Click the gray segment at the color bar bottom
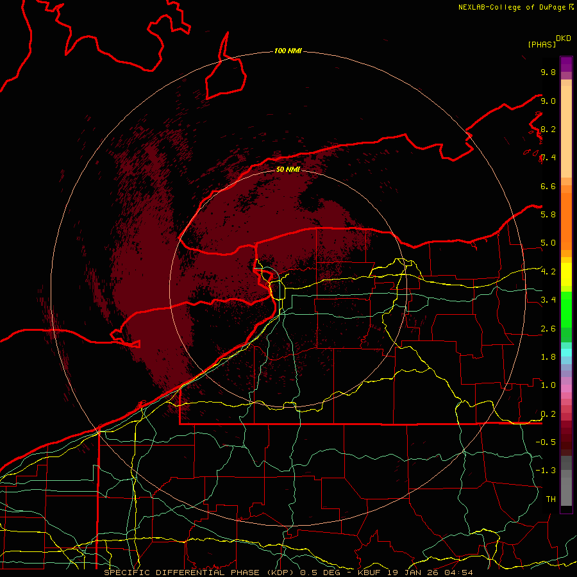 click(566, 482)
